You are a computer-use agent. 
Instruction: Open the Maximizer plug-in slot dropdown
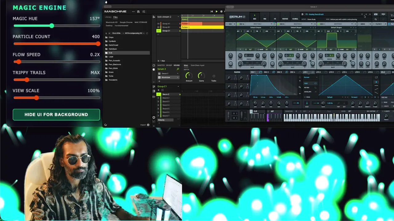(x=178, y=77)
